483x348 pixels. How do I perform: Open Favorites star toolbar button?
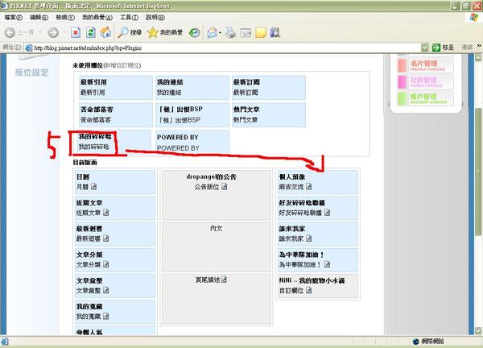click(x=165, y=32)
